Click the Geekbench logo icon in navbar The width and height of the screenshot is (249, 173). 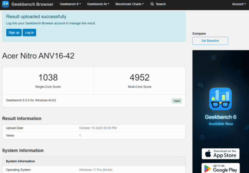coord(5,4)
